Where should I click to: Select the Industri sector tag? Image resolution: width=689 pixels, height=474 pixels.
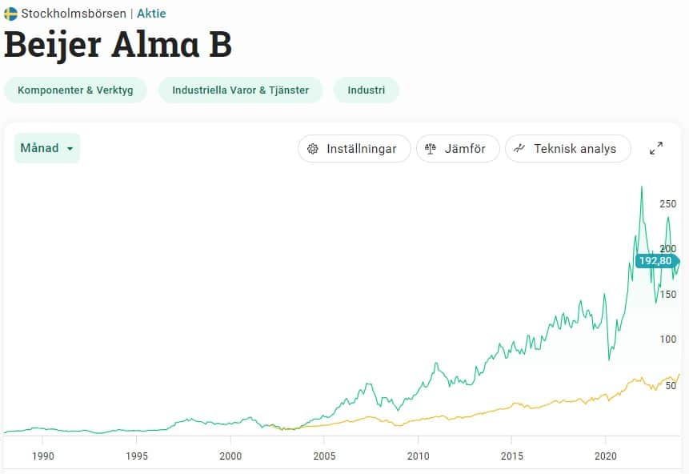[366, 90]
